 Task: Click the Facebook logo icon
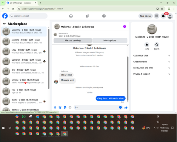pos(5,16)
